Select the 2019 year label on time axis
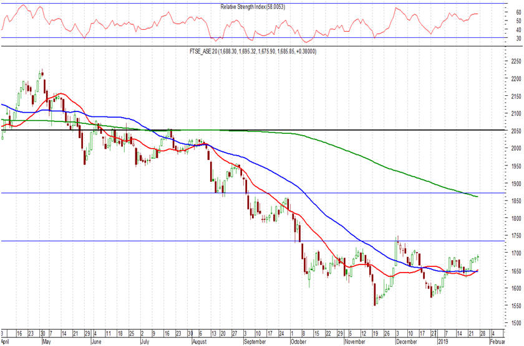This screenshot has width=524, height=346. (443, 342)
